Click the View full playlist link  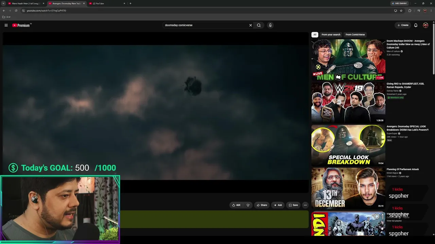[x=394, y=221]
